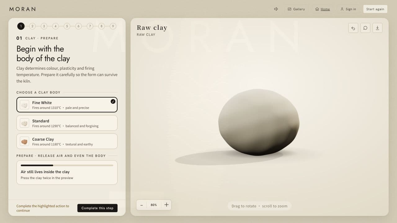Viewport: 397px width, 223px height.
Task: Jump to step 5 in the stepper
Action: pos(67,26)
